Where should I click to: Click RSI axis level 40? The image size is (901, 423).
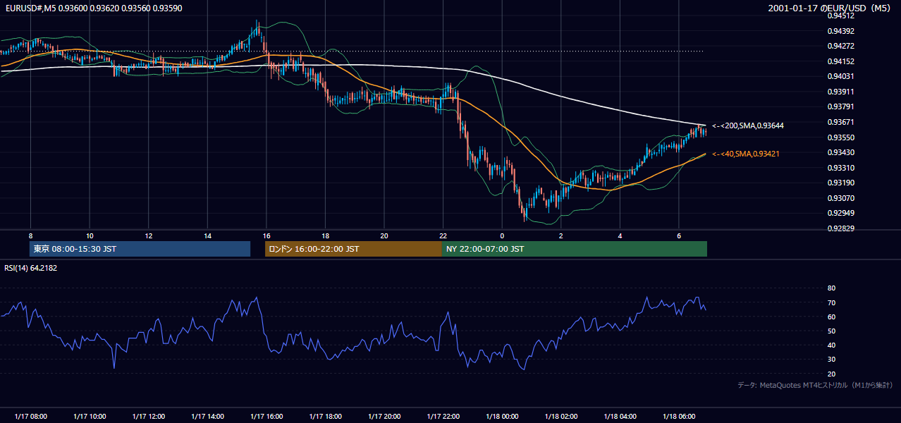click(x=831, y=345)
